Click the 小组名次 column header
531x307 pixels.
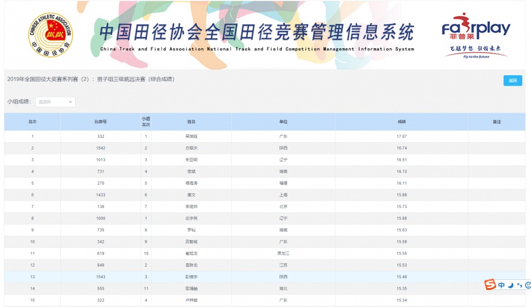[x=146, y=121]
